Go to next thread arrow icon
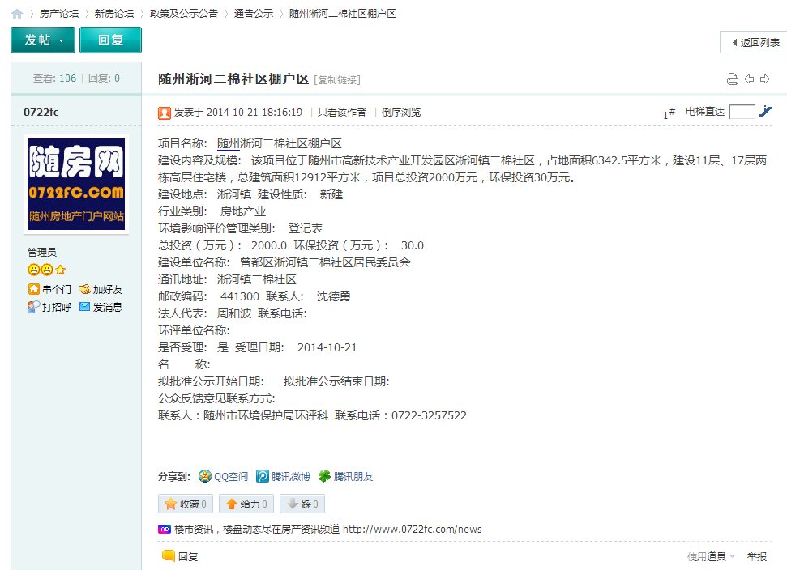 click(x=765, y=79)
